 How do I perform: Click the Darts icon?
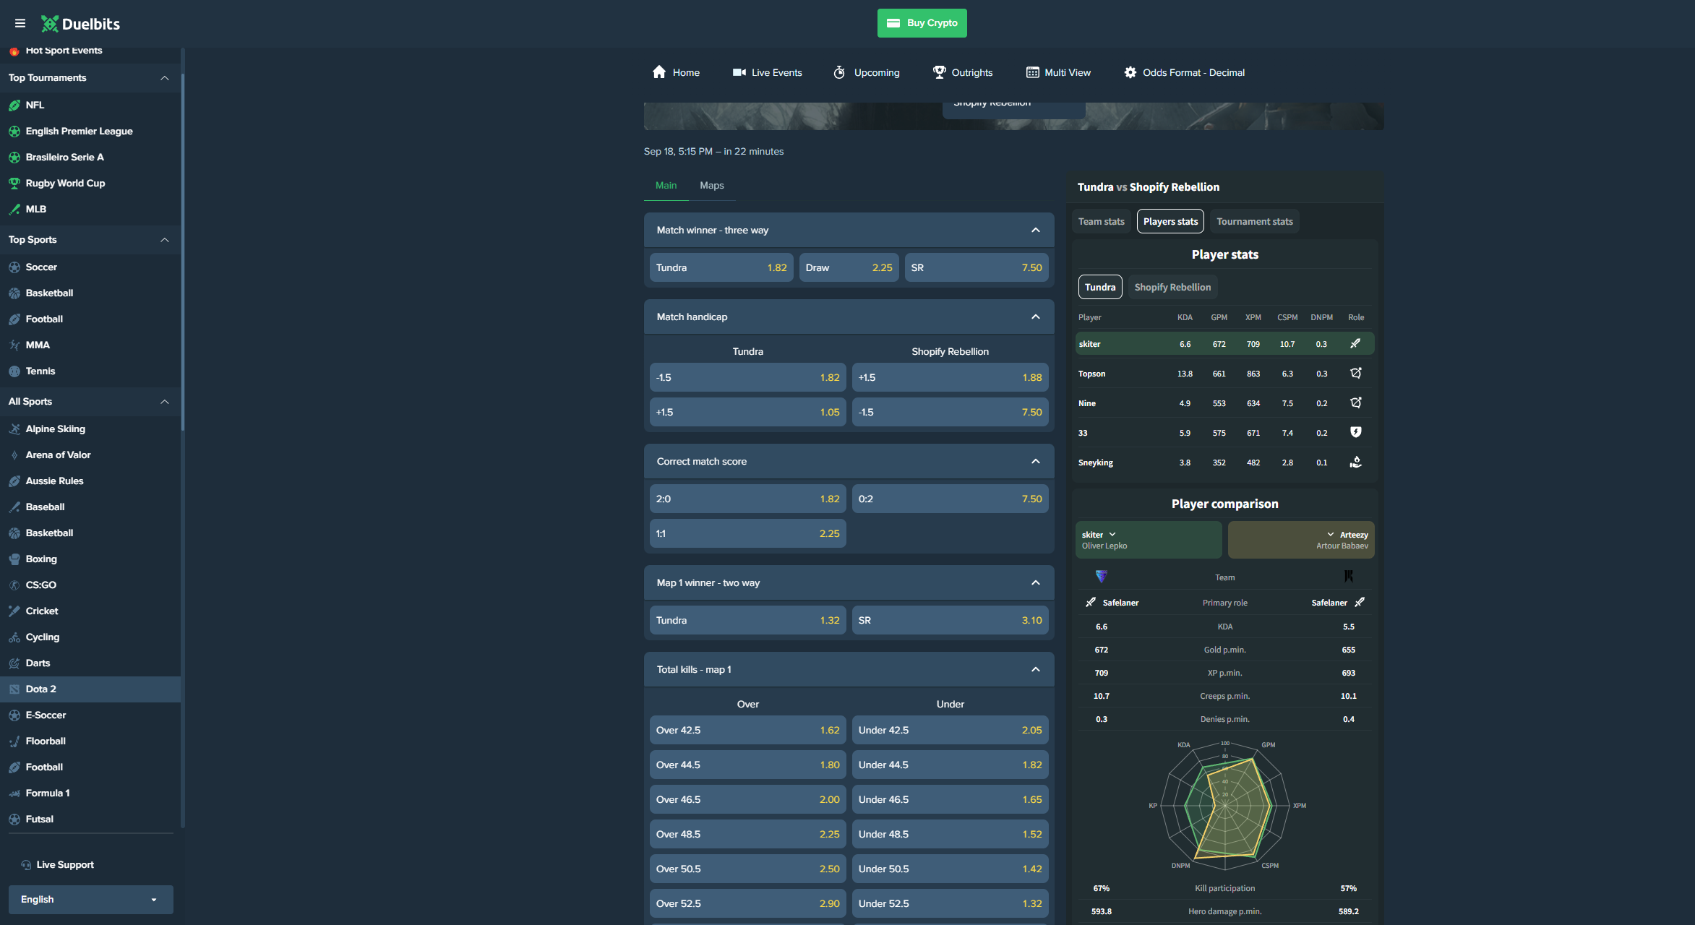click(x=14, y=663)
